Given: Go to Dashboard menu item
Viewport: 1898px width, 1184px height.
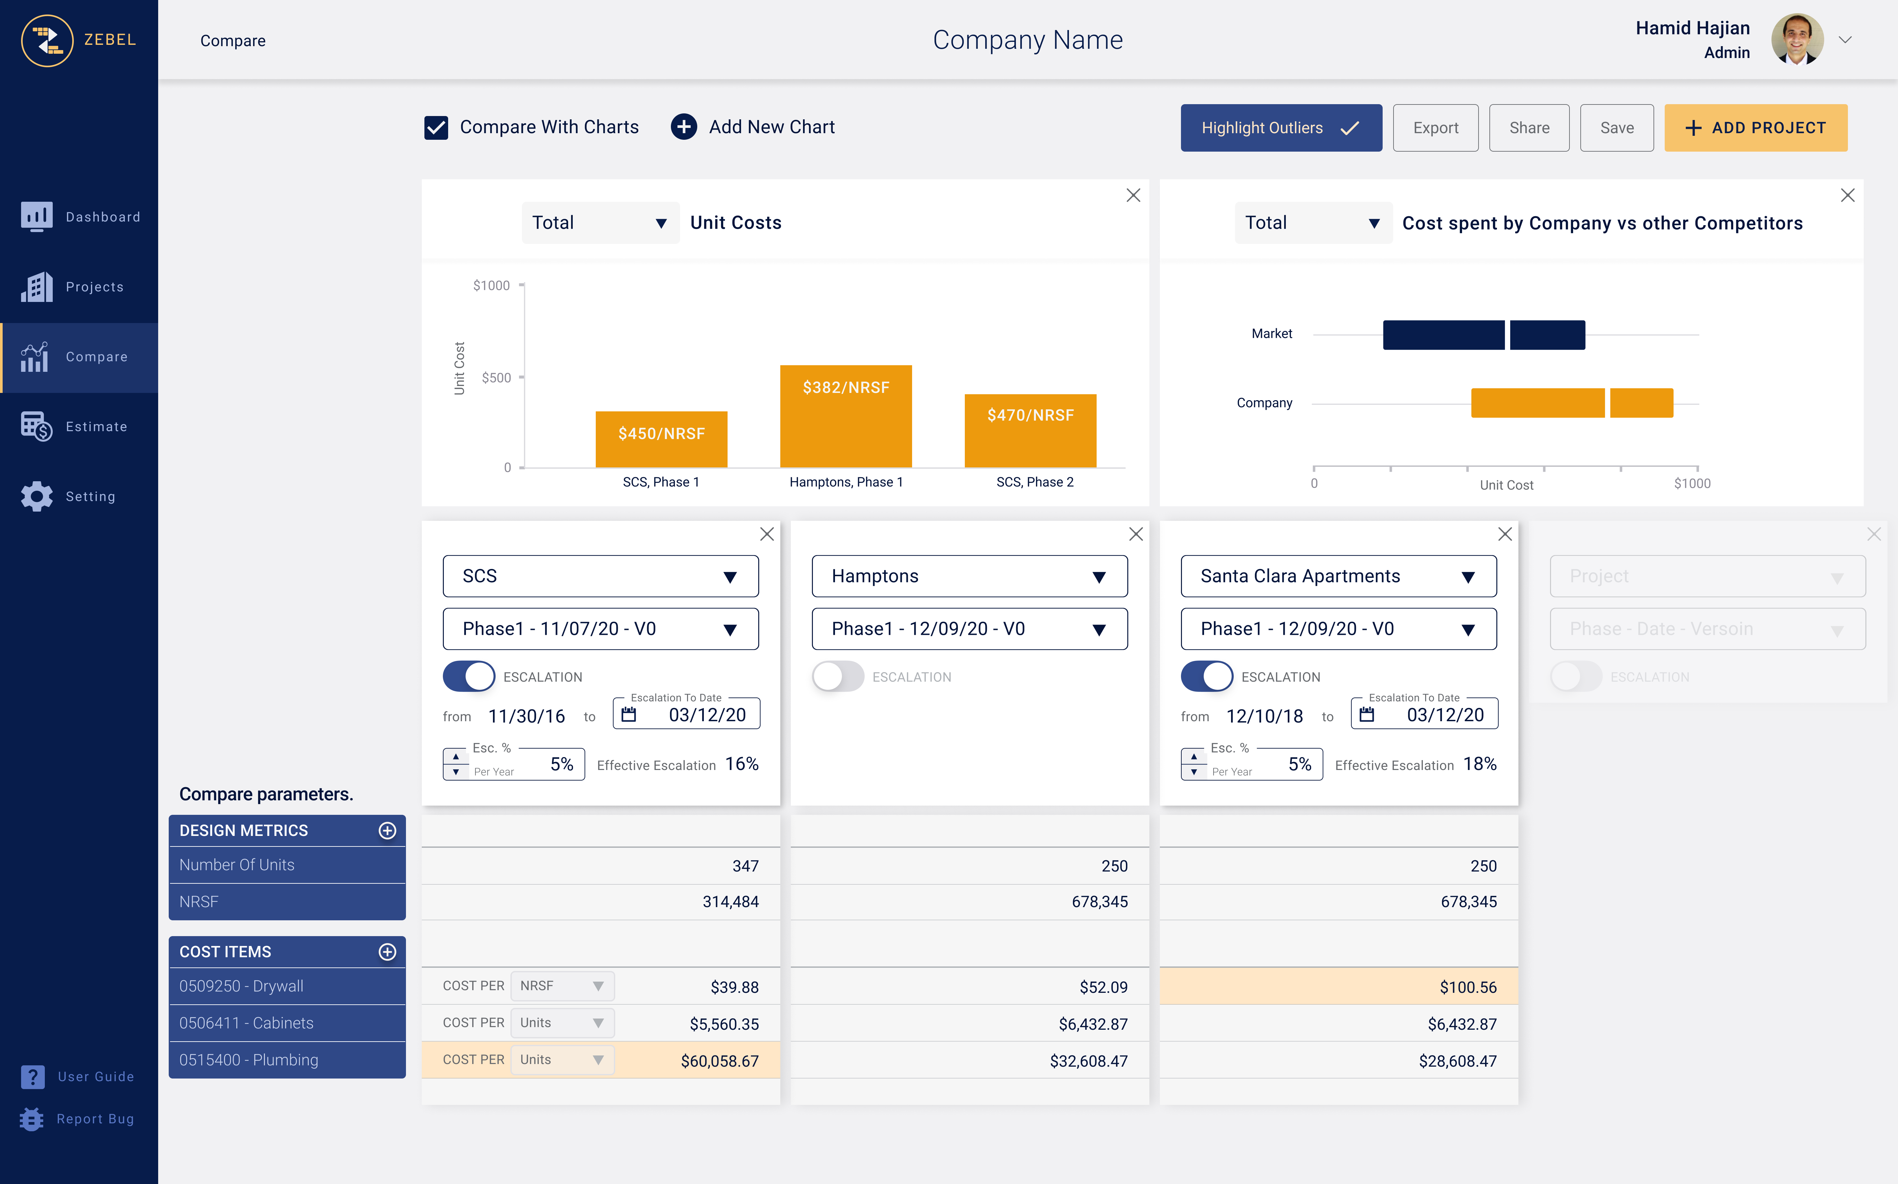Looking at the screenshot, I should pyautogui.click(x=79, y=217).
